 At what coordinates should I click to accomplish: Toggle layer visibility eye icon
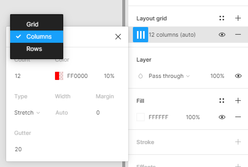(x=238, y=76)
